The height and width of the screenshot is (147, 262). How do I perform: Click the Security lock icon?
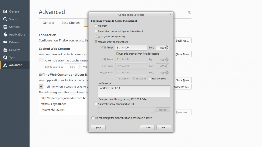tap(5, 50)
